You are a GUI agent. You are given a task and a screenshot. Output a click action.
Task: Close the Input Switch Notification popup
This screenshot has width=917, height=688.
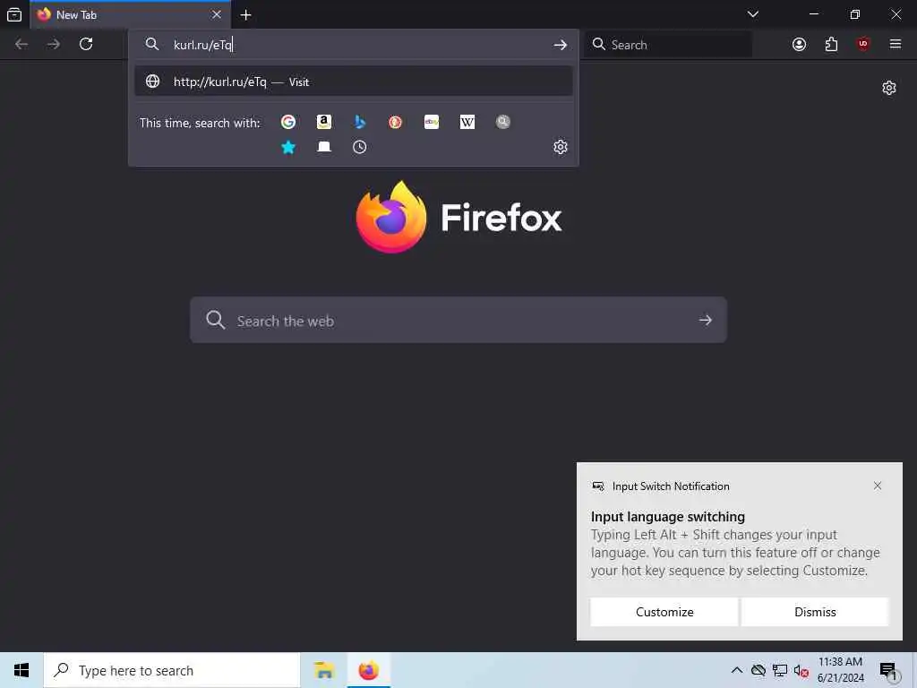coord(878,486)
